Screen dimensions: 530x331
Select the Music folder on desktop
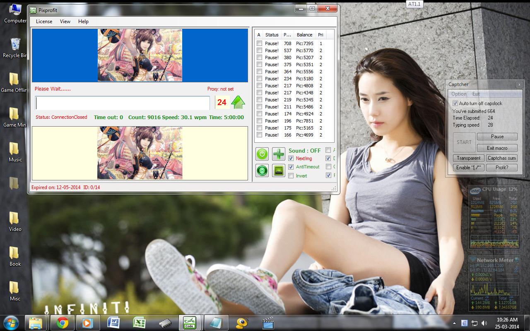pyautogui.click(x=15, y=152)
